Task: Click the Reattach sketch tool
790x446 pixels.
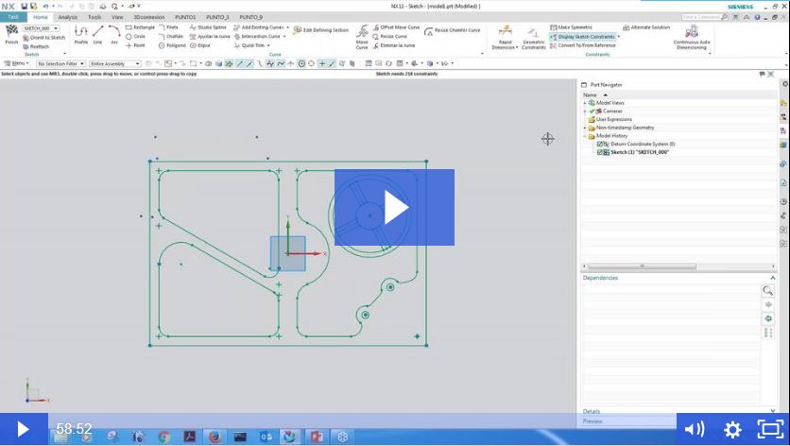Action: tap(36, 46)
